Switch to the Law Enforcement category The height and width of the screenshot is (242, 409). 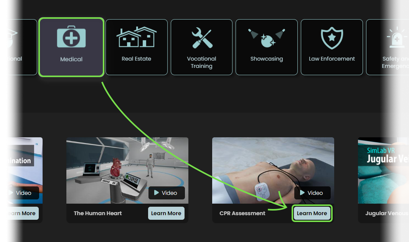[332, 47]
